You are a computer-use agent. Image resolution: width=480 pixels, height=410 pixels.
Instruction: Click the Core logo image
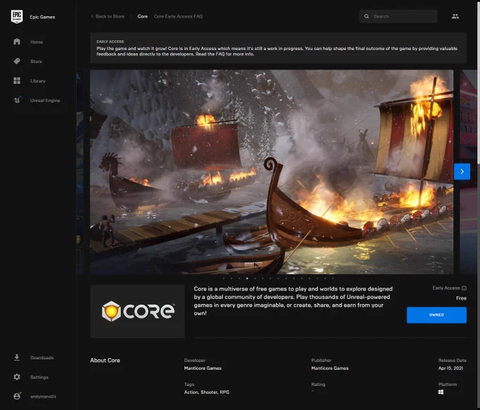click(x=137, y=311)
